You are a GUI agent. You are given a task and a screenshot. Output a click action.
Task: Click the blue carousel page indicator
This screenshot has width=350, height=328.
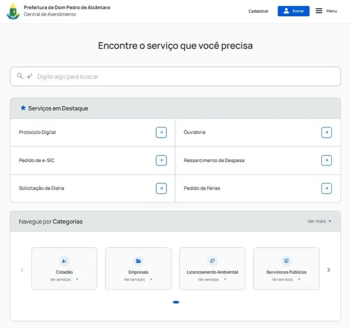[176, 302]
